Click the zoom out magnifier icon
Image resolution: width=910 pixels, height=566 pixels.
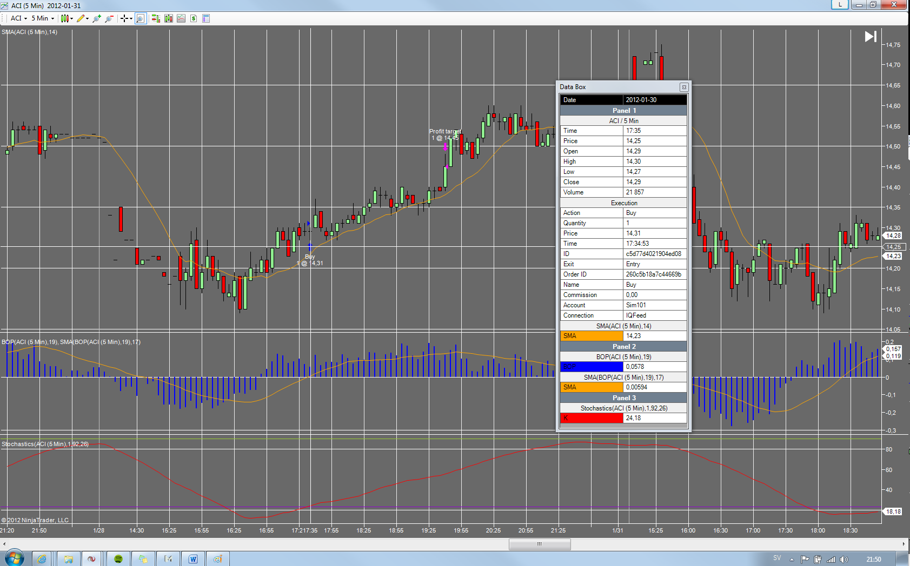(x=109, y=18)
